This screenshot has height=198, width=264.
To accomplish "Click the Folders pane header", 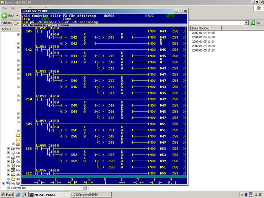I will coord(10,29).
